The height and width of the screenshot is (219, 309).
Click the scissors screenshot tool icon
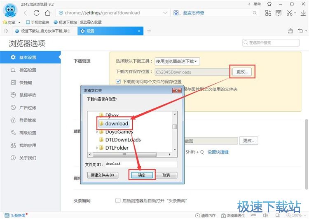pyautogui.click(x=289, y=13)
